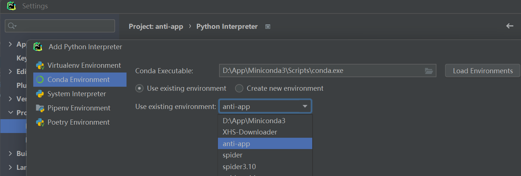Select Use existing environment radio button

139,88
